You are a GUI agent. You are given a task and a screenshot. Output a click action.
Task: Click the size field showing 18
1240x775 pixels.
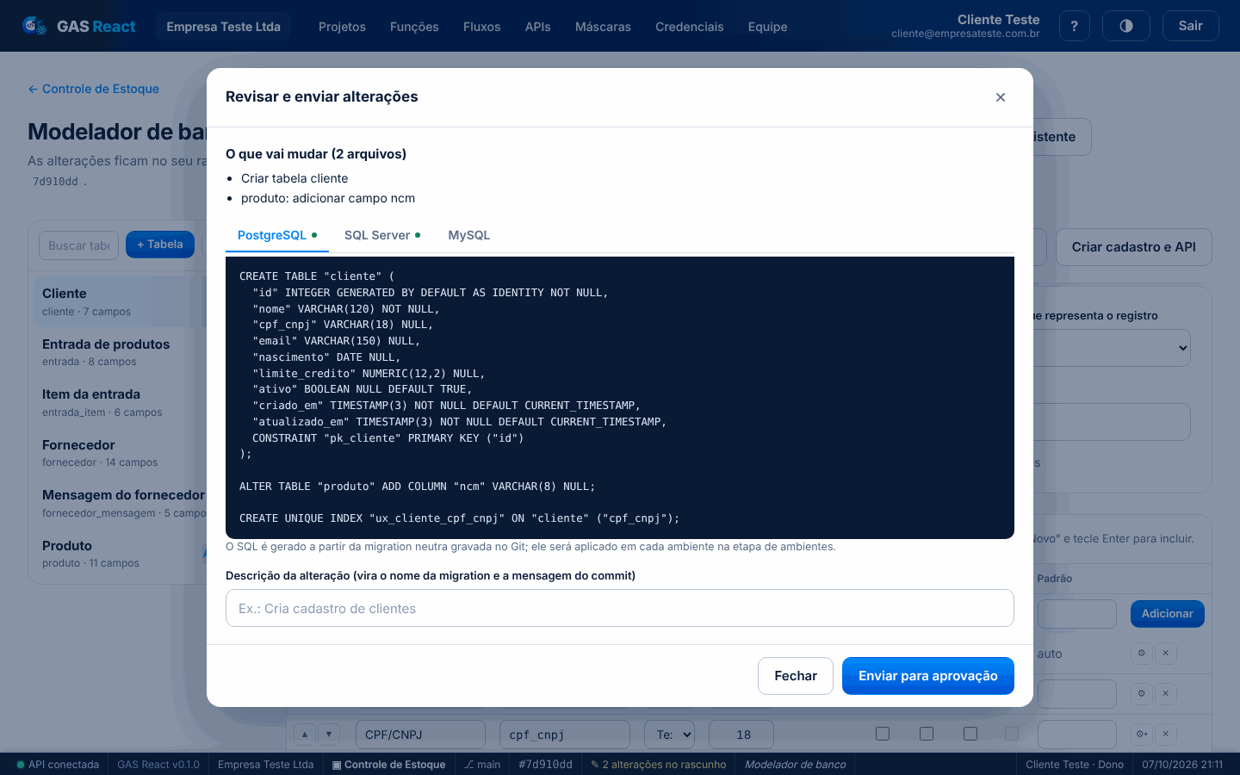[x=741, y=735]
